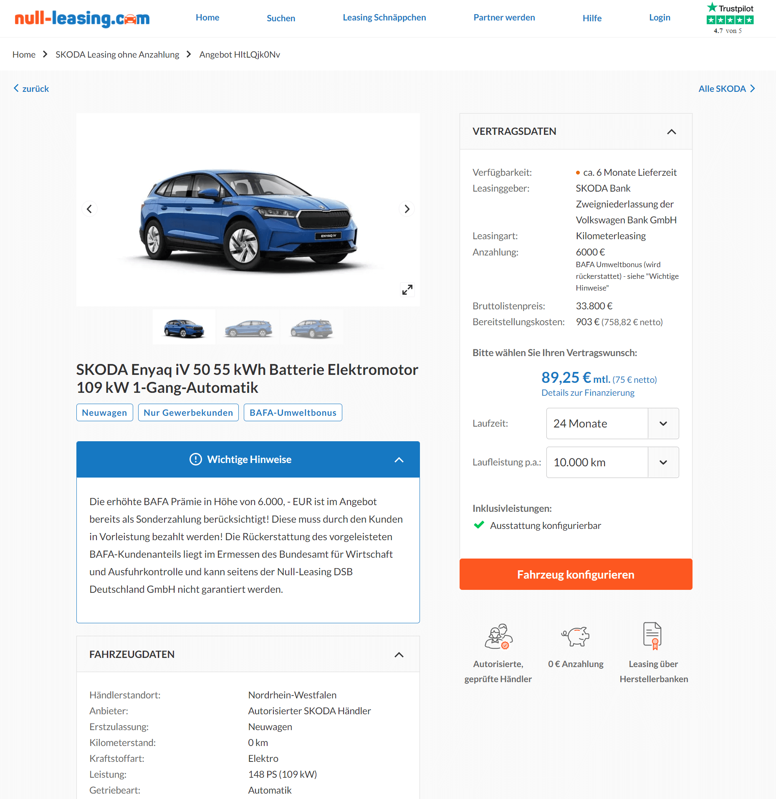
Task: Open the Suchen menu item
Action: tap(281, 18)
